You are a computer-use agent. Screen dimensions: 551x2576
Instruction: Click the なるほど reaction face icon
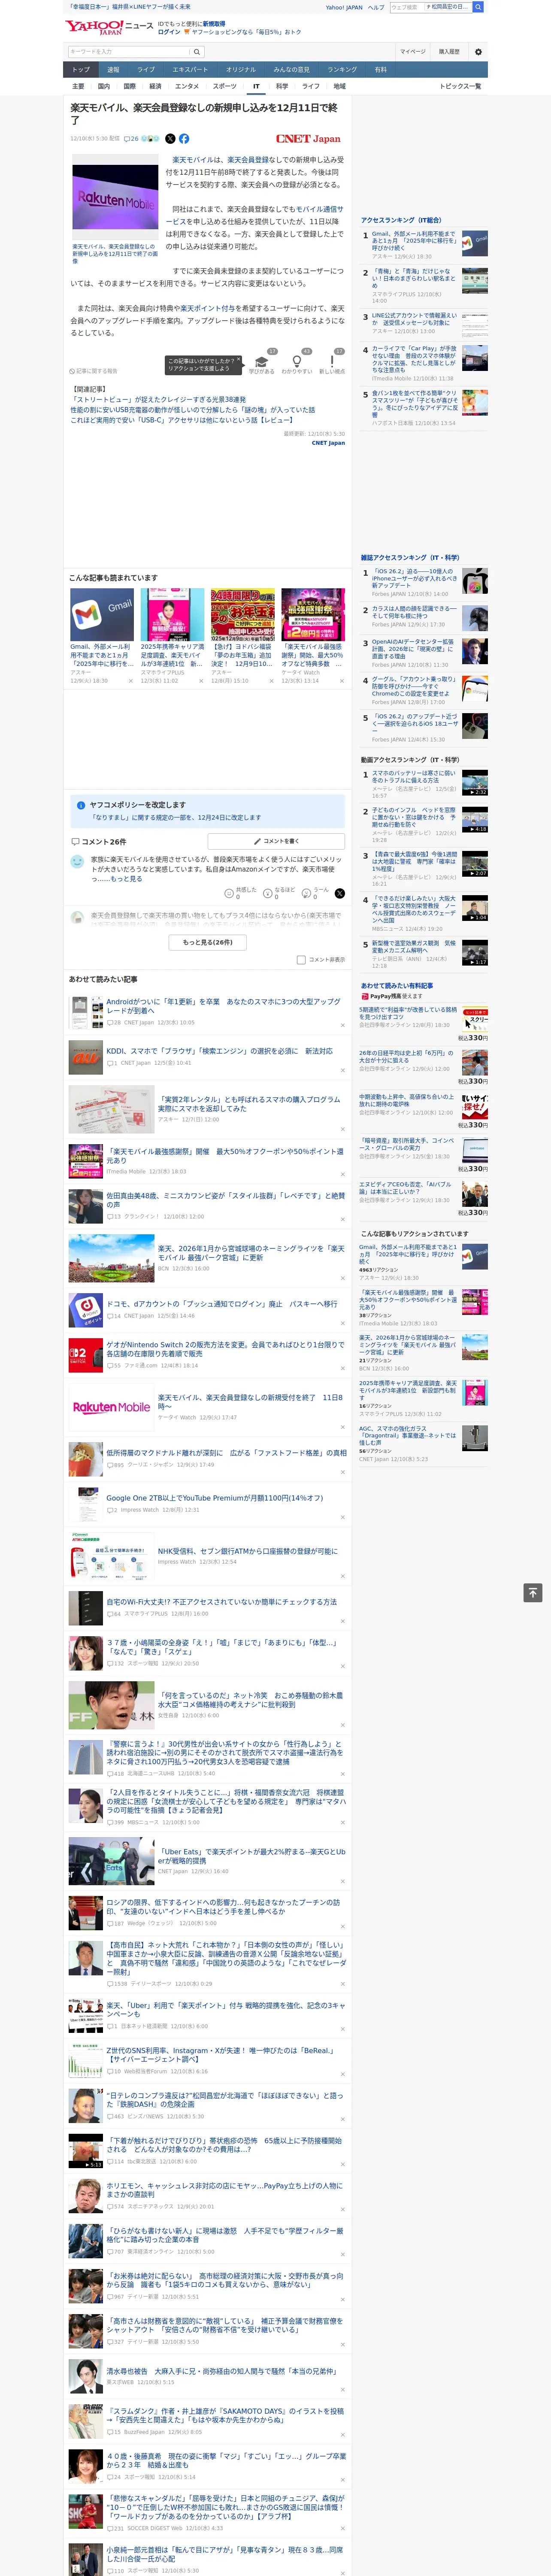(x=269, y=893)
